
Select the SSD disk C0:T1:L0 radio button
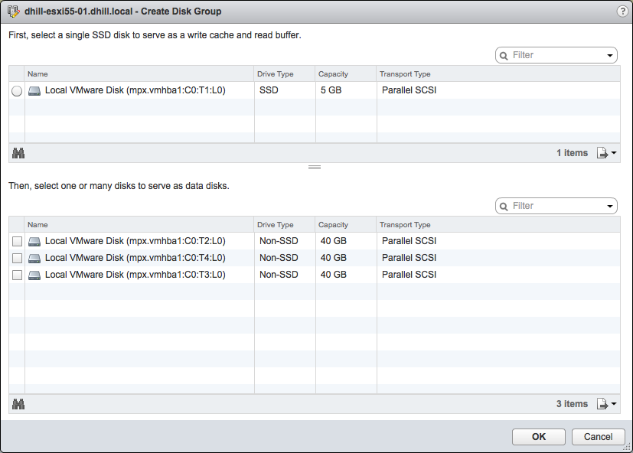tap(17, 91)
